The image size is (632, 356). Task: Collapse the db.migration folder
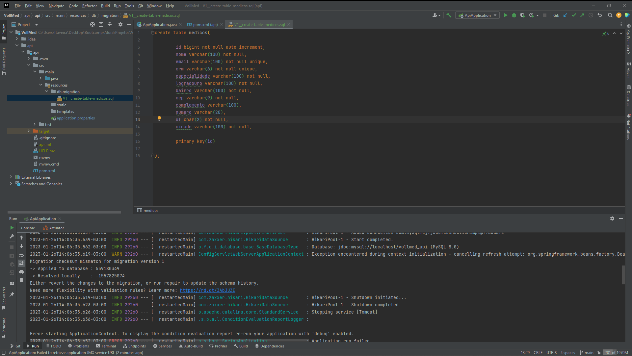click(x=46, y=91)
